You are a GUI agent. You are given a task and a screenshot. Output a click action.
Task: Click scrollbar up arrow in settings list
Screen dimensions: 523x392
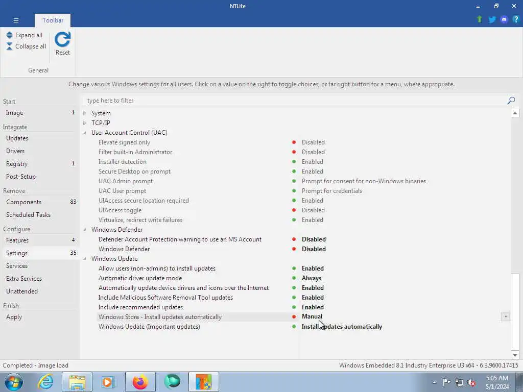point(515,113)
